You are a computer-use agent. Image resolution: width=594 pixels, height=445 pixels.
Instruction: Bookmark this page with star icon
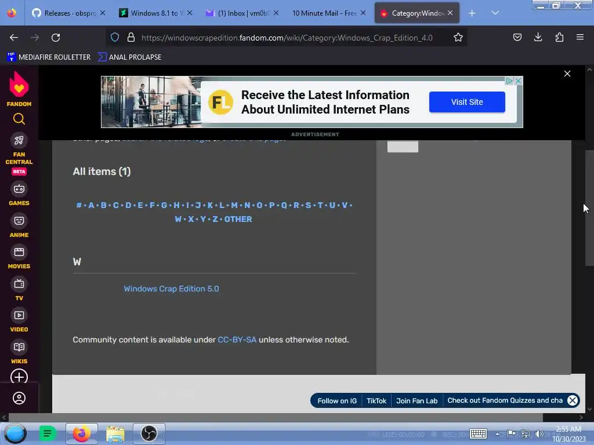coord(458,38)
